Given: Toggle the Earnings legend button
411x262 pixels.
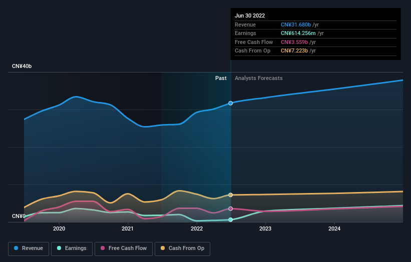Looking at the screenshot, I should pos(72,248).
